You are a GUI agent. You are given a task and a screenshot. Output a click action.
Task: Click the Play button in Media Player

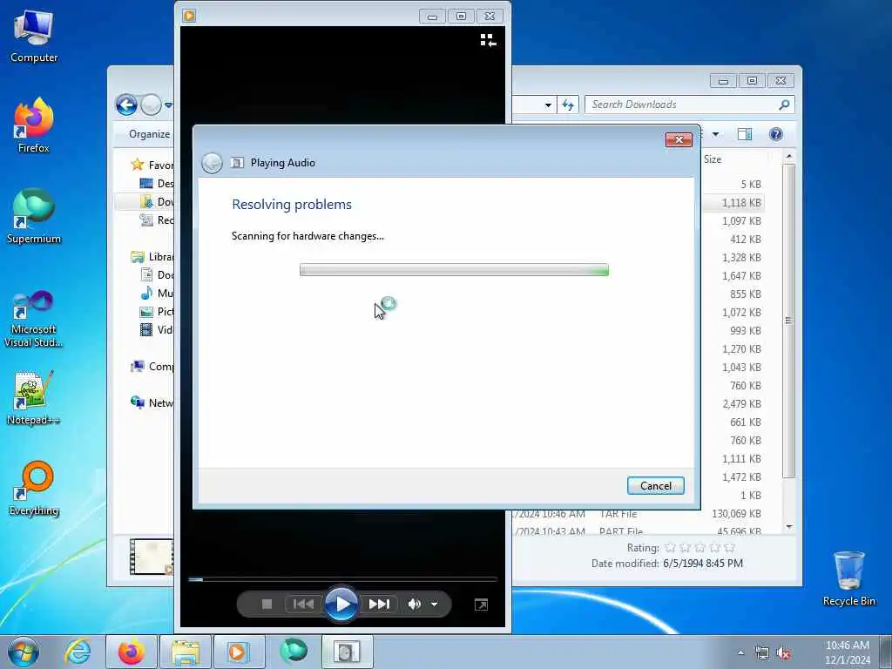pos(341,605)
